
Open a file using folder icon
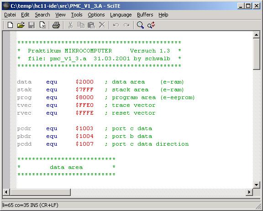click(21, 25)
